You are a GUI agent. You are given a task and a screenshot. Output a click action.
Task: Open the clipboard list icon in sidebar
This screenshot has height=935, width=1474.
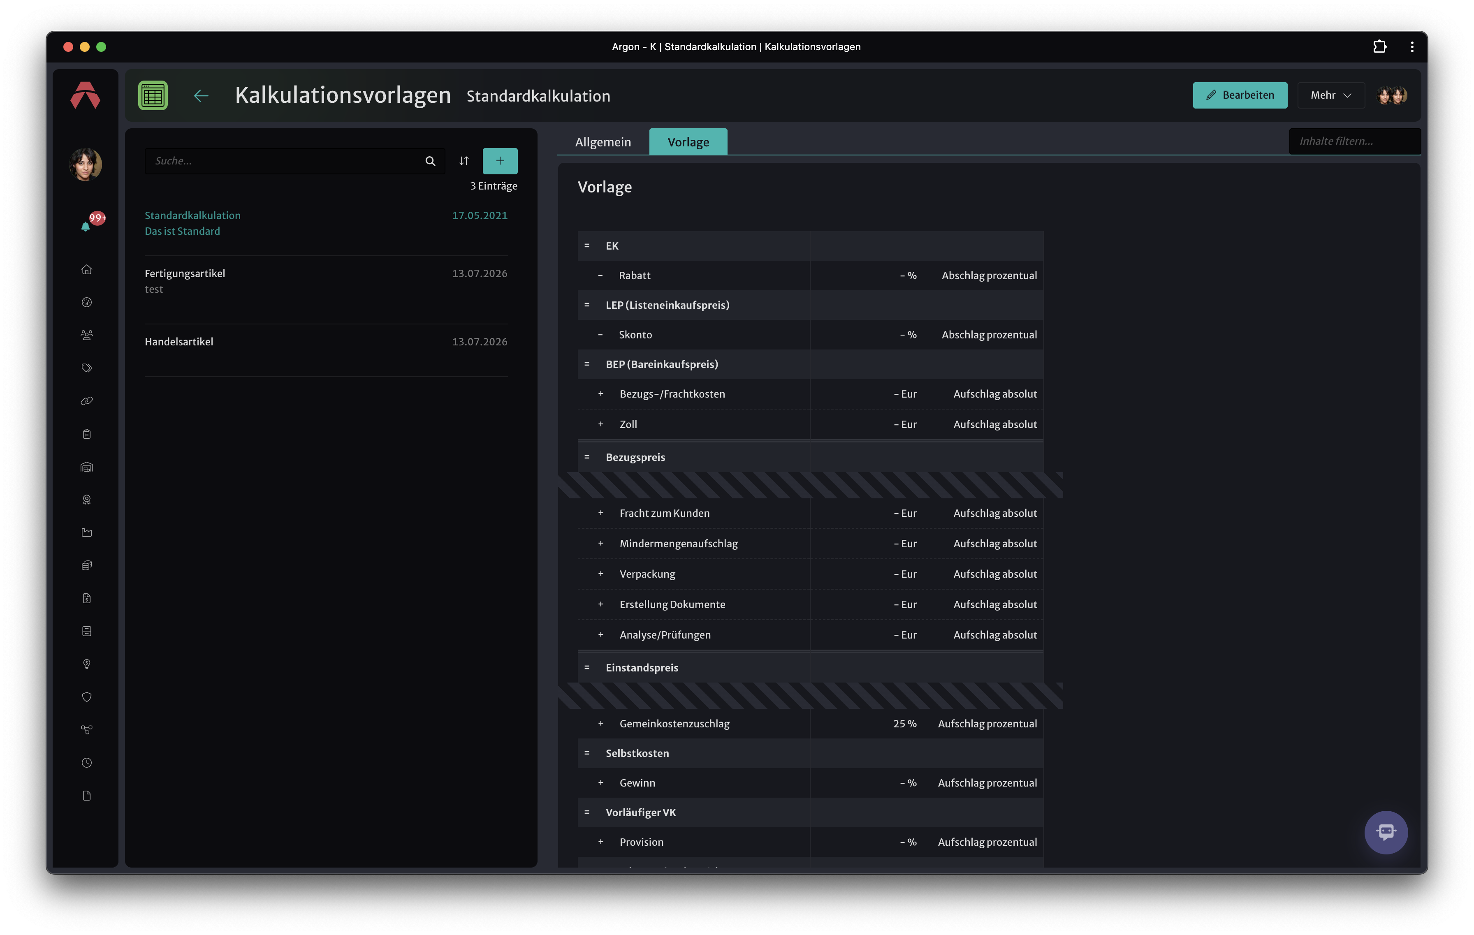coord(86,434)
